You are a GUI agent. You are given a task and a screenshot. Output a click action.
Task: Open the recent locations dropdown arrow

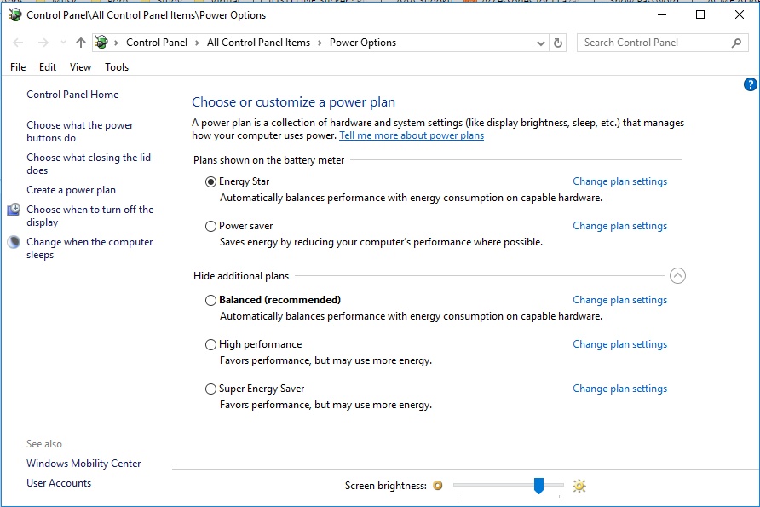point(63,43)
